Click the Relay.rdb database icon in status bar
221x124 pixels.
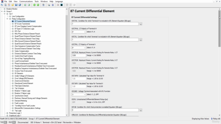212,118
